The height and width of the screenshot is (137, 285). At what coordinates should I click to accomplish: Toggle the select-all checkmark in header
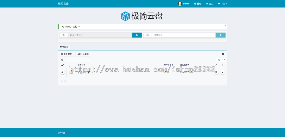62,65
